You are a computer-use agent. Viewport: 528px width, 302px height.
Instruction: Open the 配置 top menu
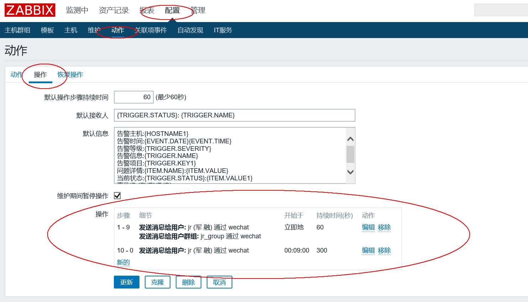172,10
